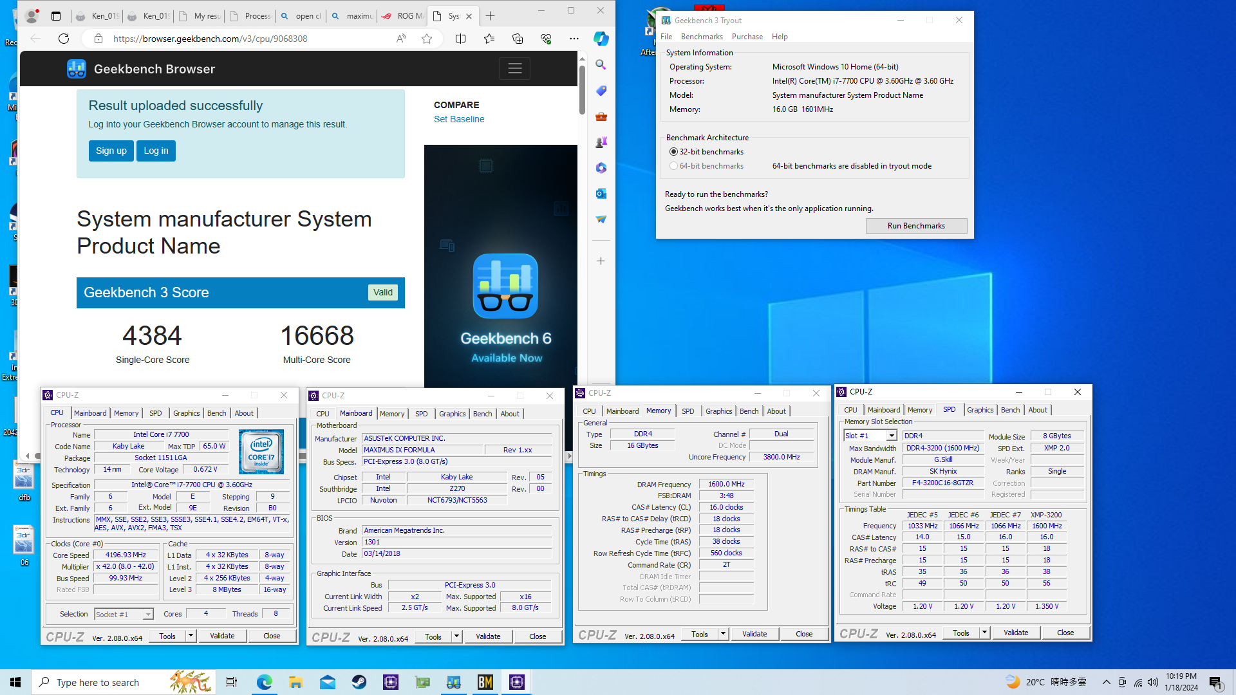The image size is (1236, 695).
Task: Click the Valid badge on Geekbench score
Action: [383, 293]
